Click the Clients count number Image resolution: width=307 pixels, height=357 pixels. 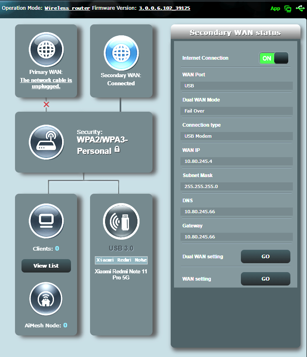(57, 249)
